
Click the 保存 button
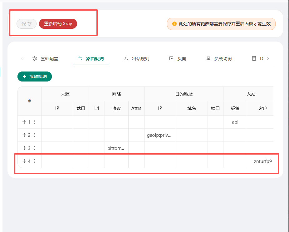point(27,24)
